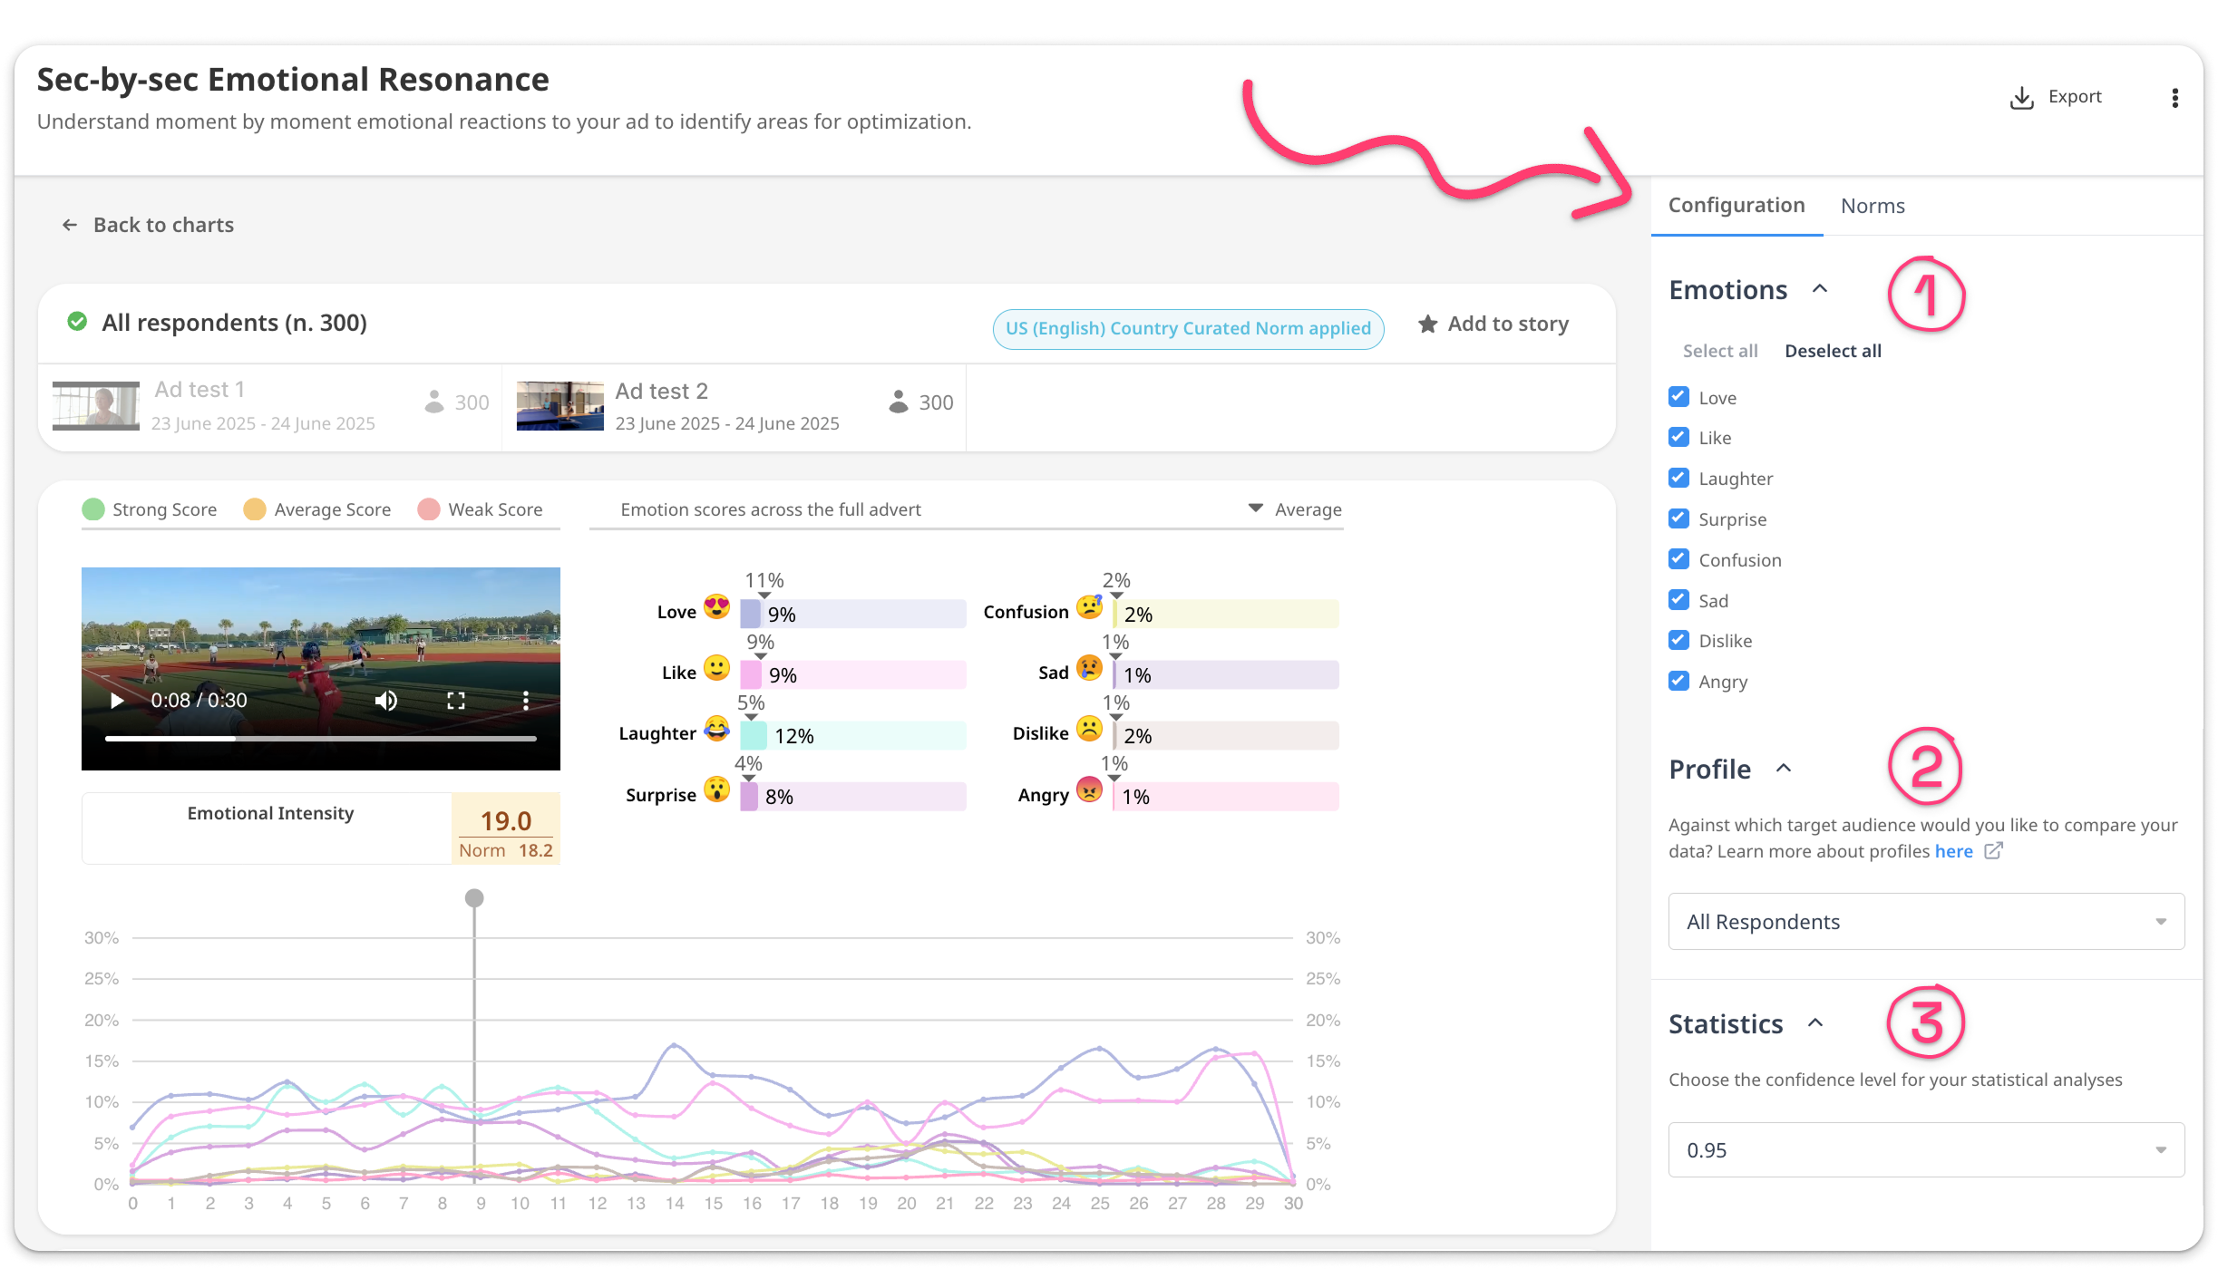Screen dimensions: 2218x1269
Task: Uncheck the Love emotion checkbox
Action: 1678,397
